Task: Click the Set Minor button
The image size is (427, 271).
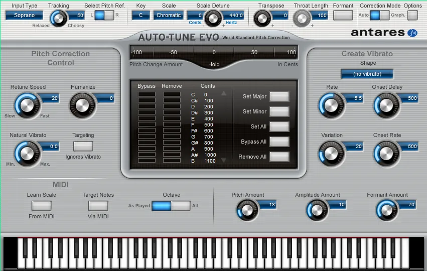Action: [x=279, y=111]
